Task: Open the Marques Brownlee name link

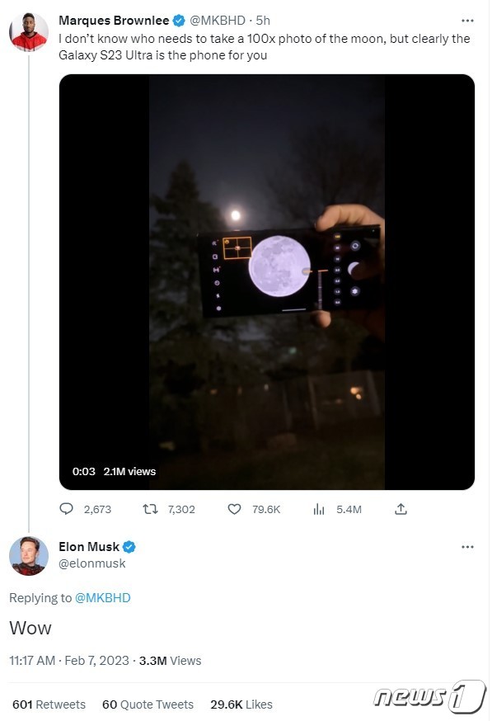Action: pos(114,21)
